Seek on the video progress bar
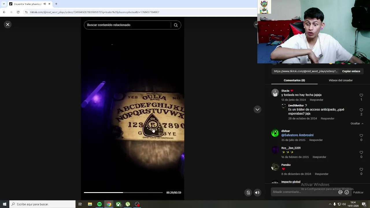 (123, 192)
